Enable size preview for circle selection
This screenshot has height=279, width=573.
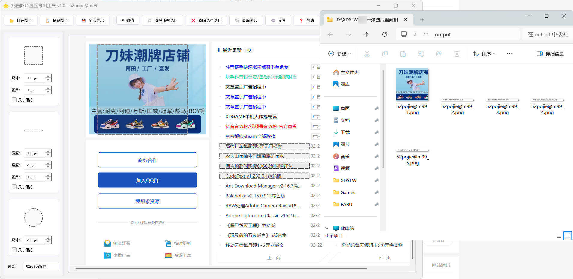[x=14, y=250]
